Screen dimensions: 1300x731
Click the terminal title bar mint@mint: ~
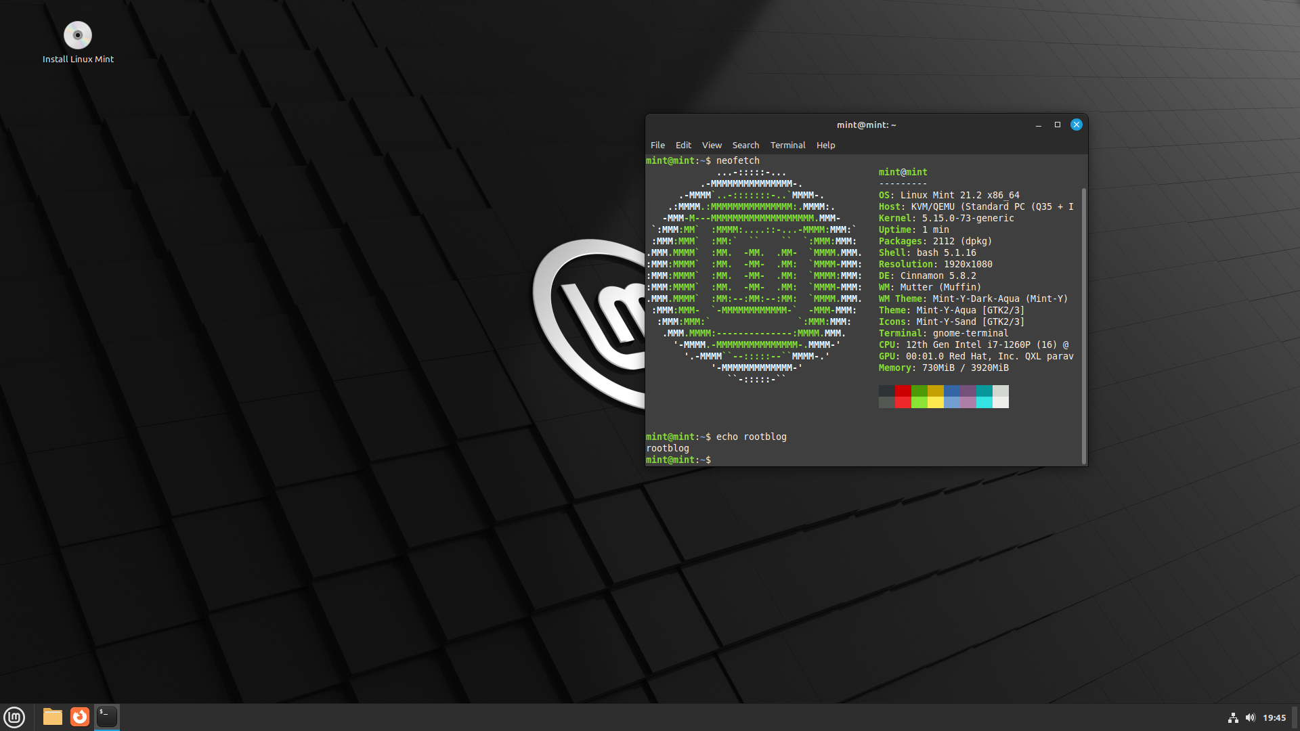[x=866, y=125]
